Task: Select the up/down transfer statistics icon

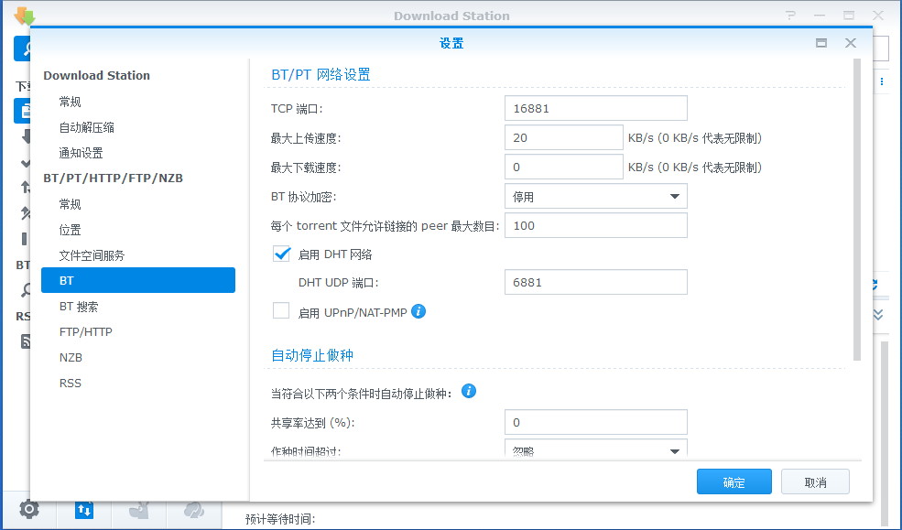Action: point(84,510)
